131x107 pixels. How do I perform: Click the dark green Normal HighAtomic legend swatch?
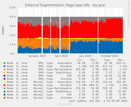(x=4, y=91)
